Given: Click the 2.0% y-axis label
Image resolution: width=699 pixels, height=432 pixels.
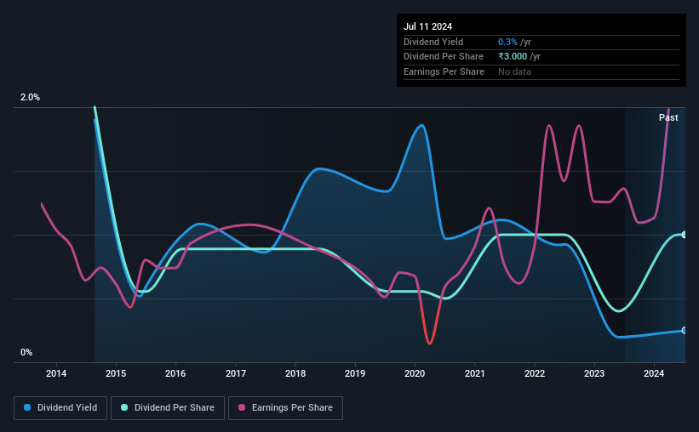Looking at the screenshot, I should coord(30,98).
